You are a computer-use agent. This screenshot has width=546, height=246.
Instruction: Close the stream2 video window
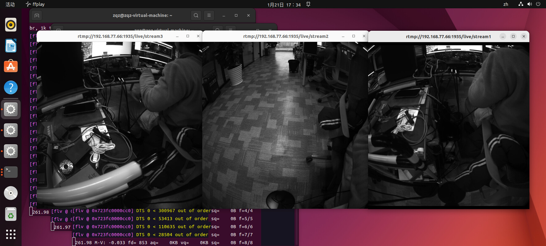364,36
